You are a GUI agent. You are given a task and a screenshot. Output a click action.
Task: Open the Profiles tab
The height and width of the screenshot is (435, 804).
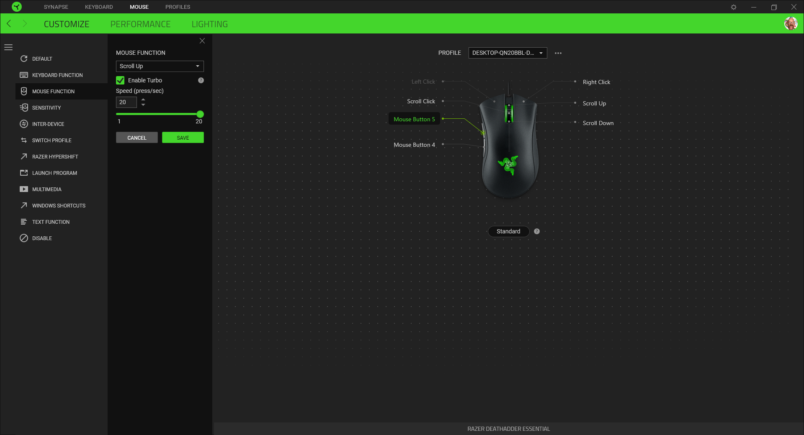178,7
